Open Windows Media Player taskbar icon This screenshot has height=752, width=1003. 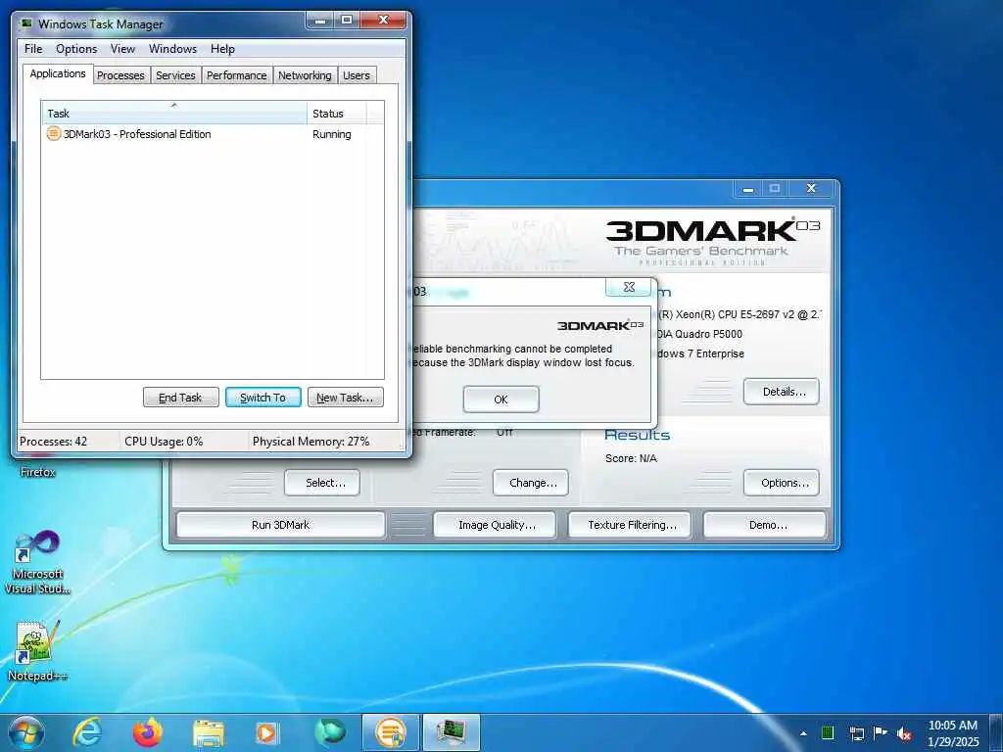pyautogui.click(x=266, y=732)
